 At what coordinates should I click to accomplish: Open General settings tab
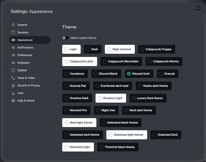pyautogui.click(x=30, y=25)
